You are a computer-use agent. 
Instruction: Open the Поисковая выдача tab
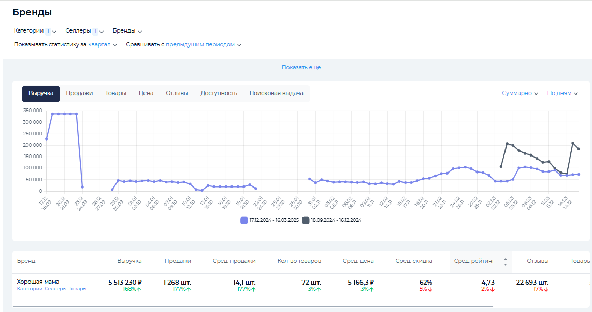276,93
